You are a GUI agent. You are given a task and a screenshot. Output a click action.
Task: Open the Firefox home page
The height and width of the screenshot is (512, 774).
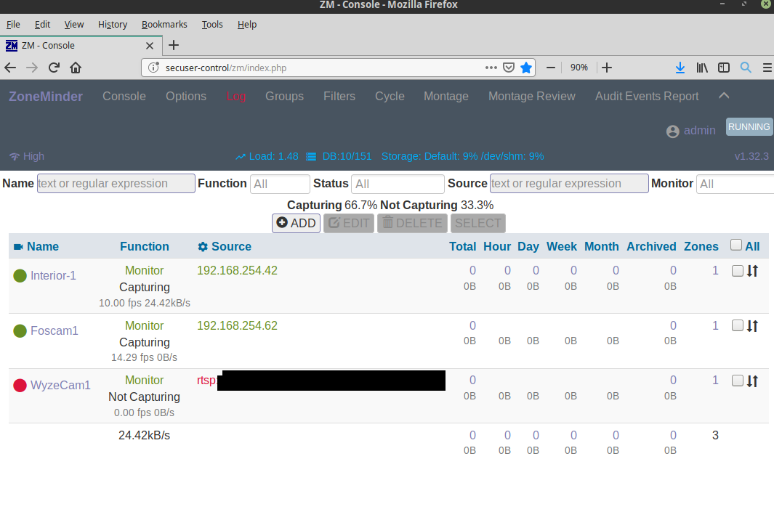click(x=76, y=68)
